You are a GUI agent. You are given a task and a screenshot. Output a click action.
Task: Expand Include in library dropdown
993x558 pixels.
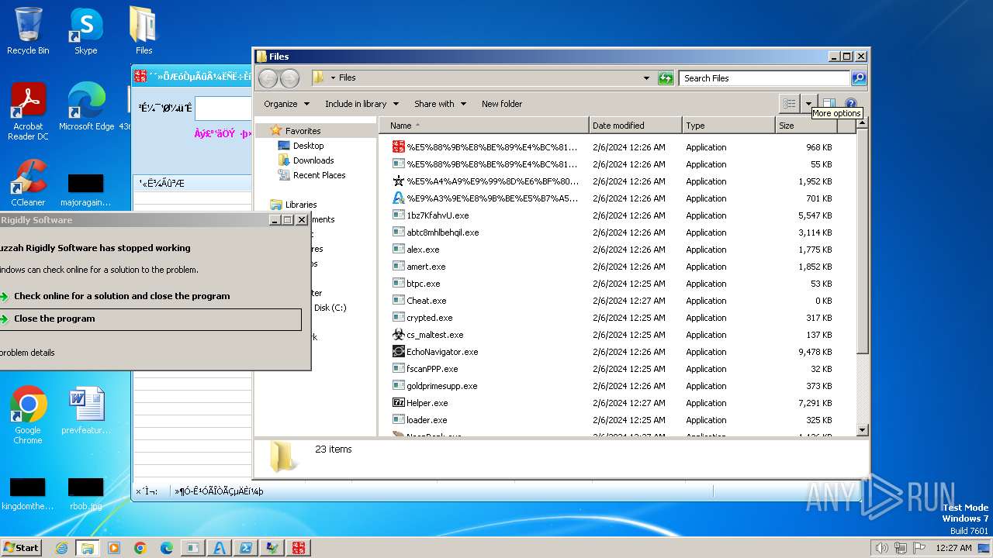pyautogui.click(x=362, y=104)
